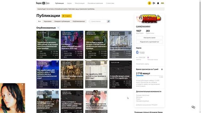Open three-dots menu on 5 лучших захватывающих игр card
Image resolution: width=201 pixels, height=113 pixels.
click(81, 33)
